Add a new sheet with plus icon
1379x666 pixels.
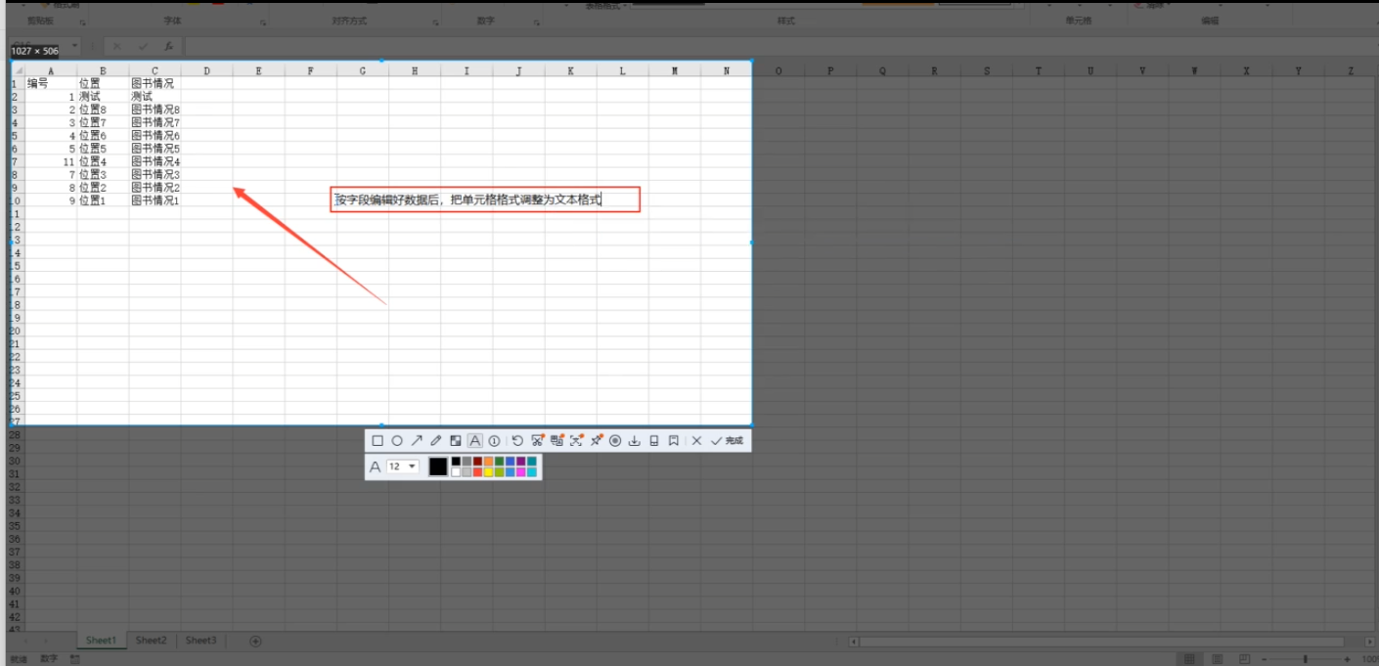click(x=255, y=642)
